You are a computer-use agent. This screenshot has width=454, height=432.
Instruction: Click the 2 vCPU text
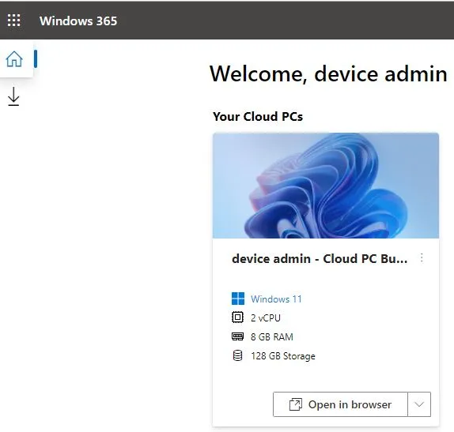(x=266, y=317)
